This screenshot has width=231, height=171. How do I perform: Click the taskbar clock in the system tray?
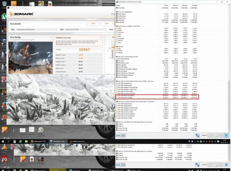coord(225,141)
